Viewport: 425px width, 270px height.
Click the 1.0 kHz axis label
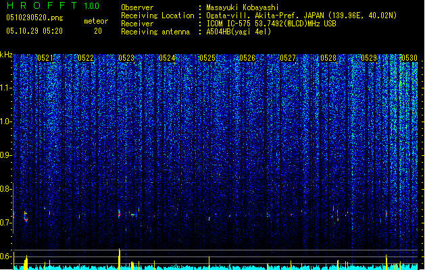coord(5,122)
